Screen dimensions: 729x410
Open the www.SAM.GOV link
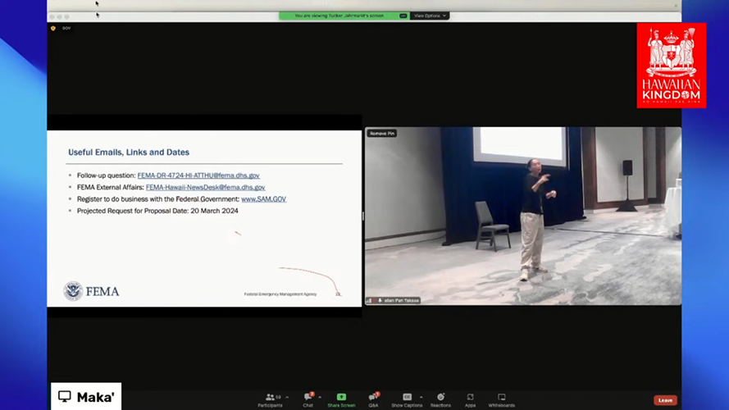tap(263, 199)
